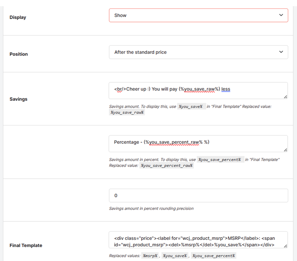The width and height of the screenshot is (297, 261).
Task: Expand the Position dropdown menu
Action: (198, 52)
